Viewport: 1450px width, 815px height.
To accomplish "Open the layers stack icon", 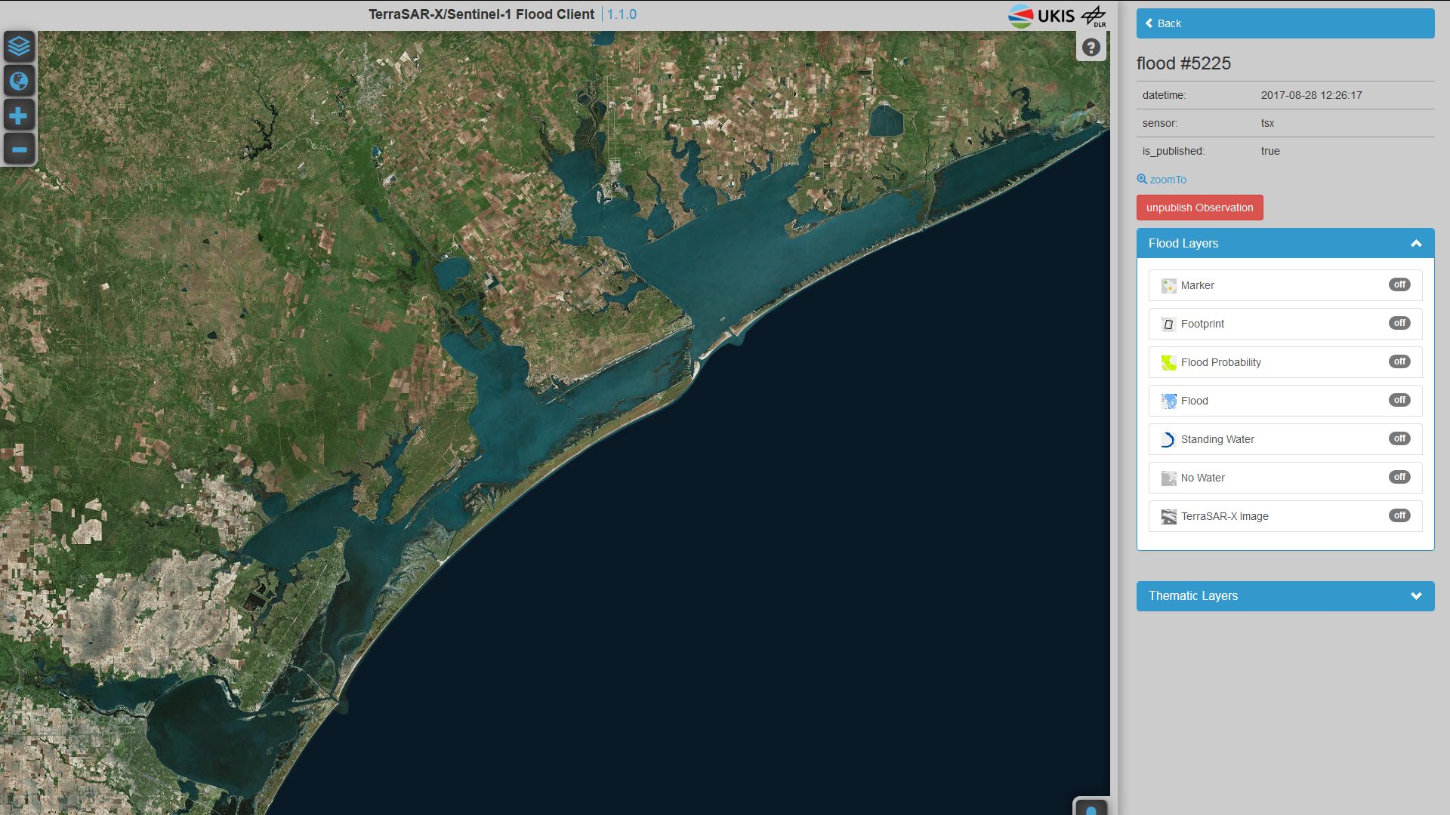I will (x=19, y=47).
